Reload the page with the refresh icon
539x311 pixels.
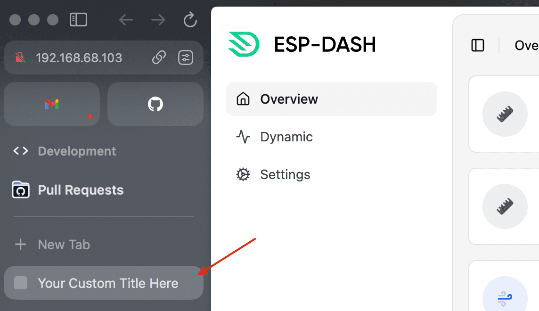[x=190, y=20]
